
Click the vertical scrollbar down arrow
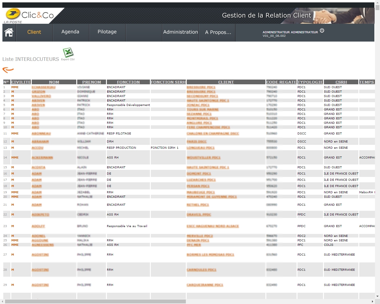[x=377, y=296]
